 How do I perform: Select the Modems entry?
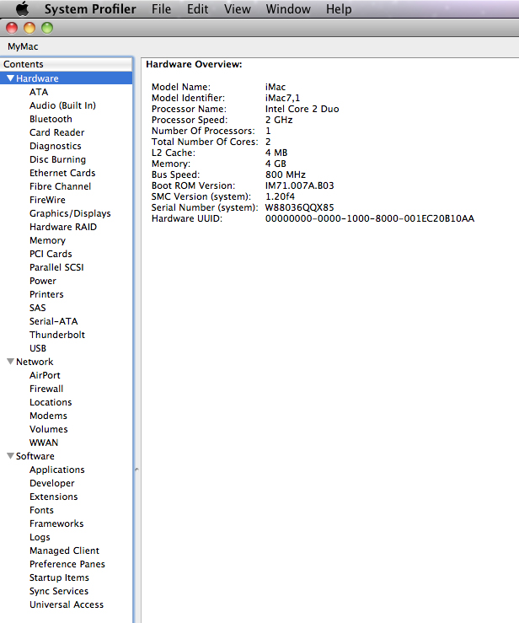(x=48, y=416)
